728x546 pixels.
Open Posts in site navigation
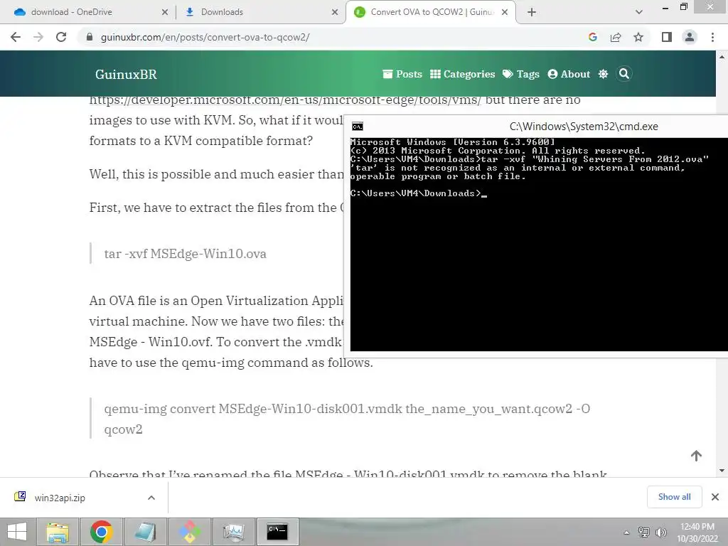point(402,74)
